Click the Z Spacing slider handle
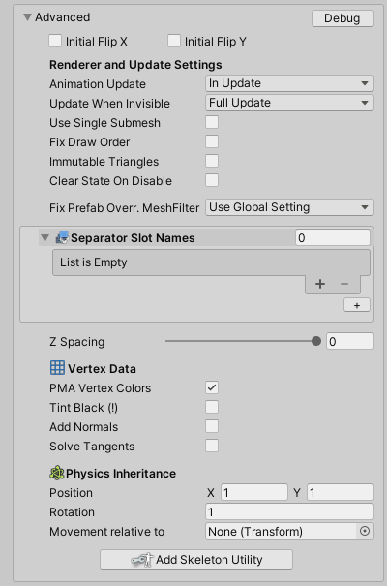The height and width of the screenshot is (586, 387). (316, 341)
